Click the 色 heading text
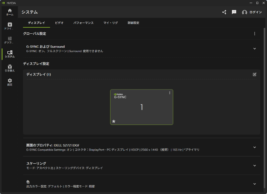This screenshot has height=194, width=267. point(28,182)
